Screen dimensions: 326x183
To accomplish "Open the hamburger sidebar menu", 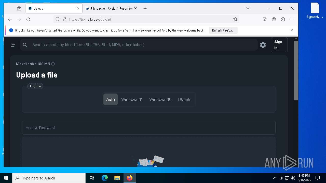I will pyautogui.click(x=13, y=45).
